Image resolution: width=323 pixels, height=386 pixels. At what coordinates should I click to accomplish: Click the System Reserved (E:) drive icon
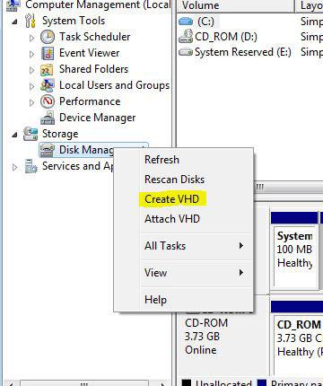[x=186, y=53]
